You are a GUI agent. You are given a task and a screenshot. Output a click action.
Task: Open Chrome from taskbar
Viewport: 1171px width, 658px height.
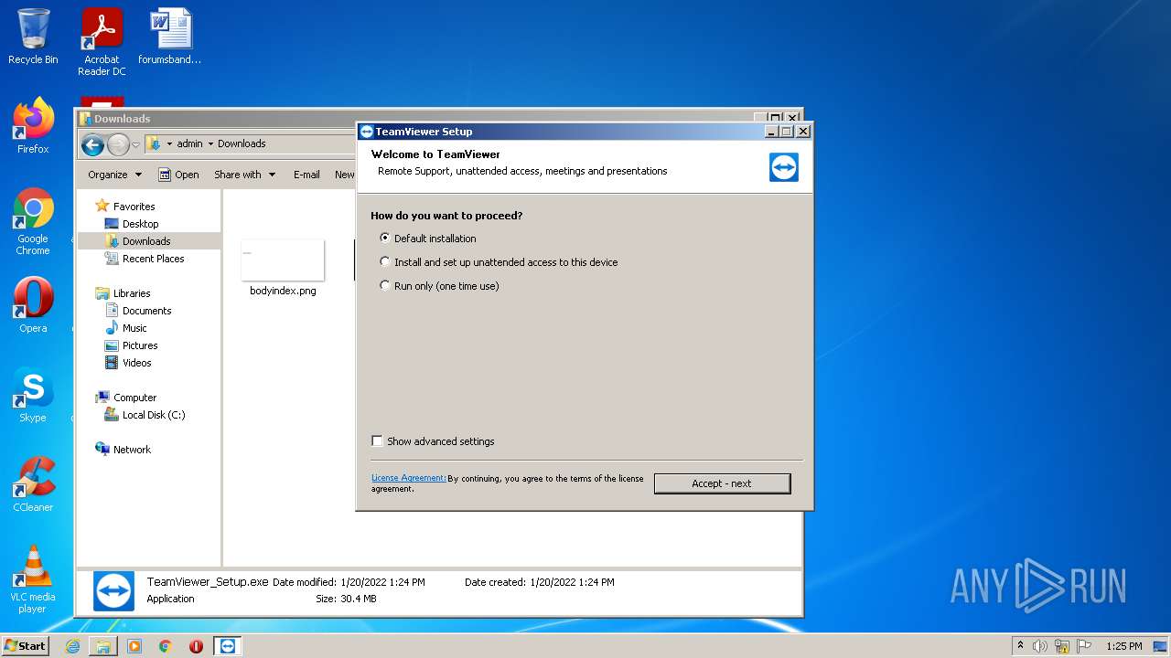166,646
